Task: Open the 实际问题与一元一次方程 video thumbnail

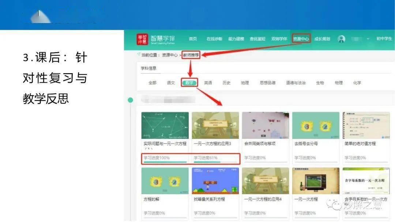Action: pos(165,125)
